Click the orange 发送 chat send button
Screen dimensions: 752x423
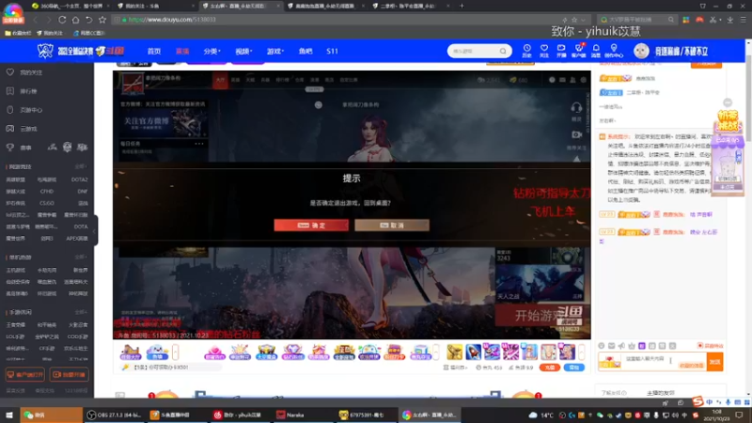[x=715, y=362]
